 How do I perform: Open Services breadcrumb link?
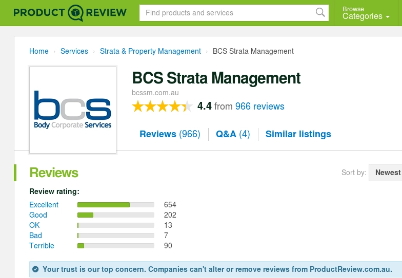coord(74,51)
